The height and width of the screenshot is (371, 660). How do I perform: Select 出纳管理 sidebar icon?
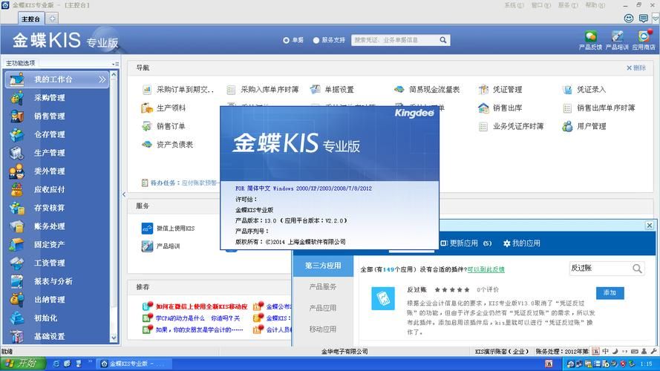[x=17, y=300]
